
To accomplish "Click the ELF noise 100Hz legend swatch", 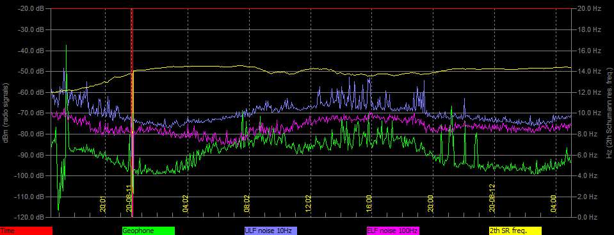I will pos(392,231).
